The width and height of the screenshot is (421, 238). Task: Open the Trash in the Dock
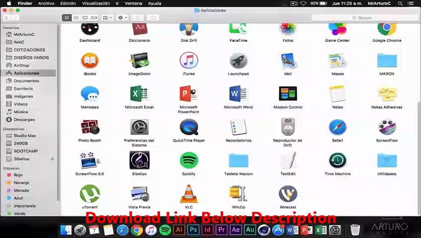(355, 230)
